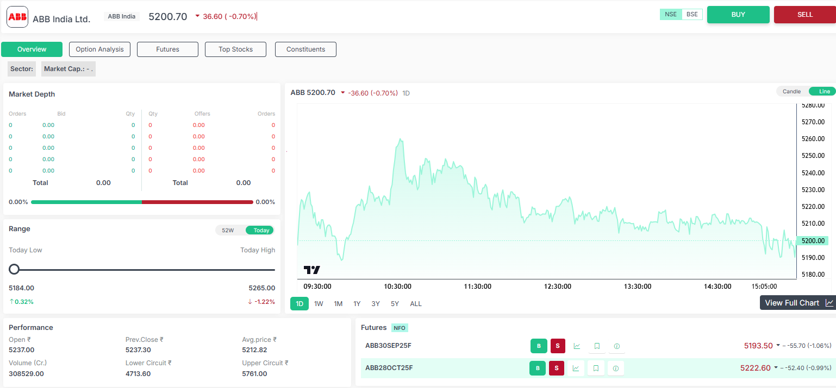Switch exchange to BSE
836x388 pixels.
click(x=692, y=15)
